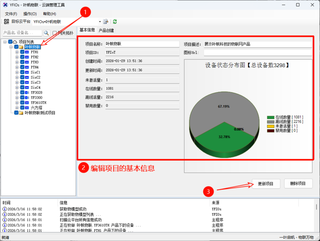Click the product icon next to SixC1
The height and width of the screenshot is (241, 320).
[x=27, y=72]
